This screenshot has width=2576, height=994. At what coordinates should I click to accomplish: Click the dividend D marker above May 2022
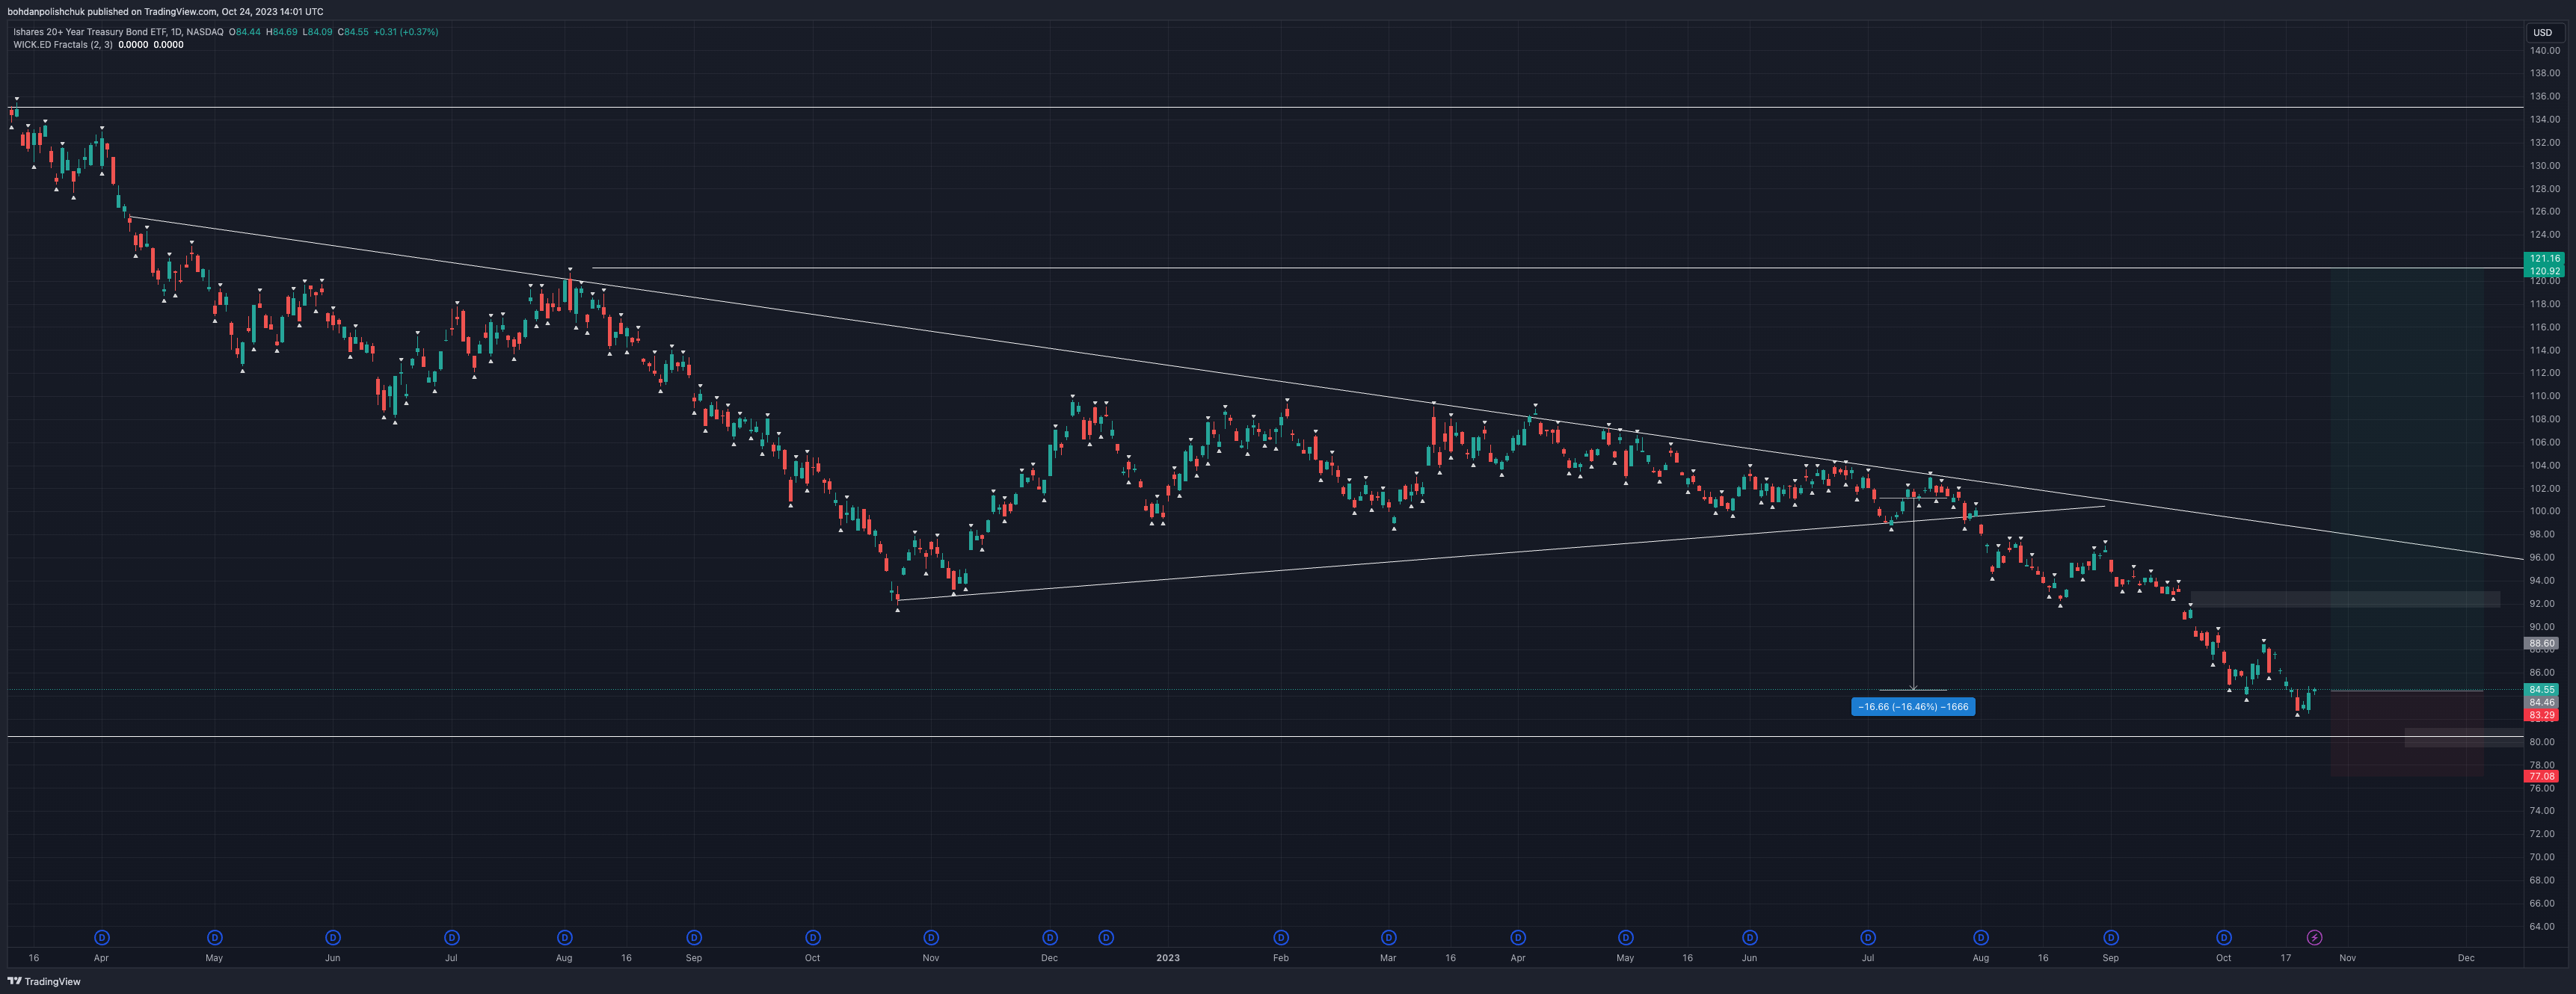[x=214, y=937]
